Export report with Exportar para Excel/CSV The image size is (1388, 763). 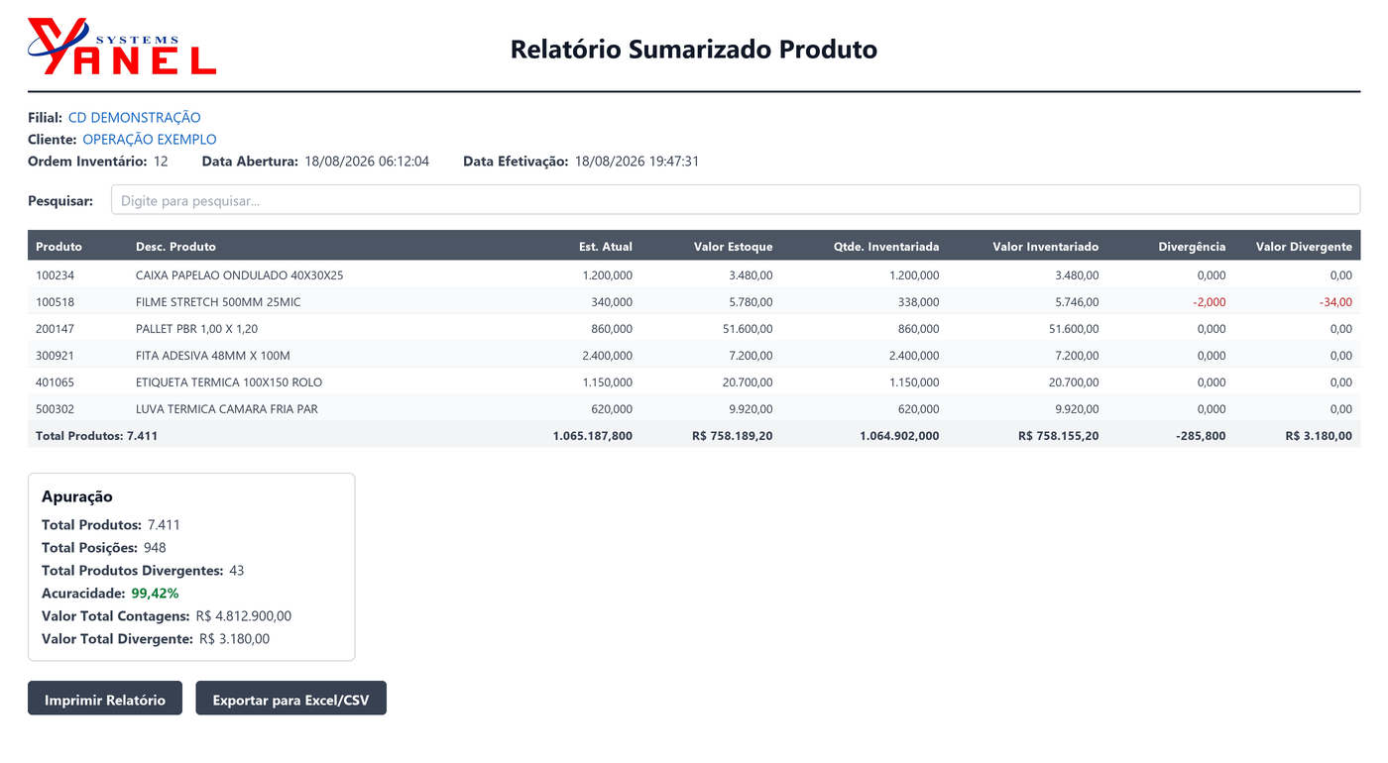[x=290, y=699]
